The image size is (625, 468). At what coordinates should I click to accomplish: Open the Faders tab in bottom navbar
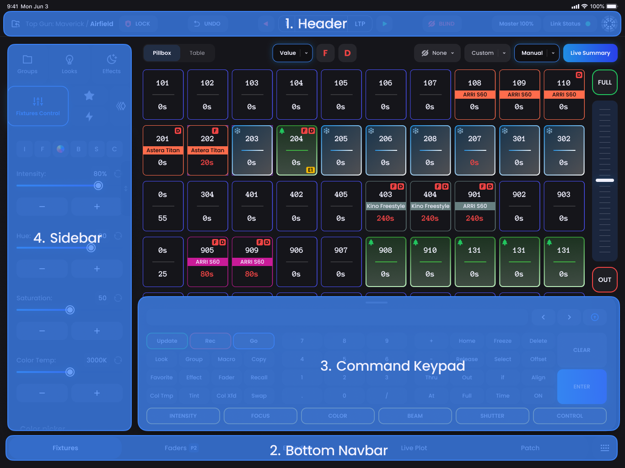coord(176,448)
